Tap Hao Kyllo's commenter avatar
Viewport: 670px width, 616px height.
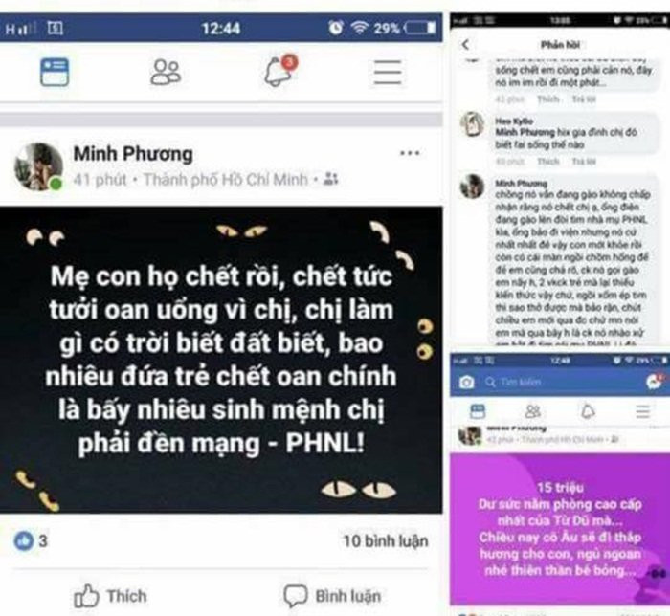[472, 123]
